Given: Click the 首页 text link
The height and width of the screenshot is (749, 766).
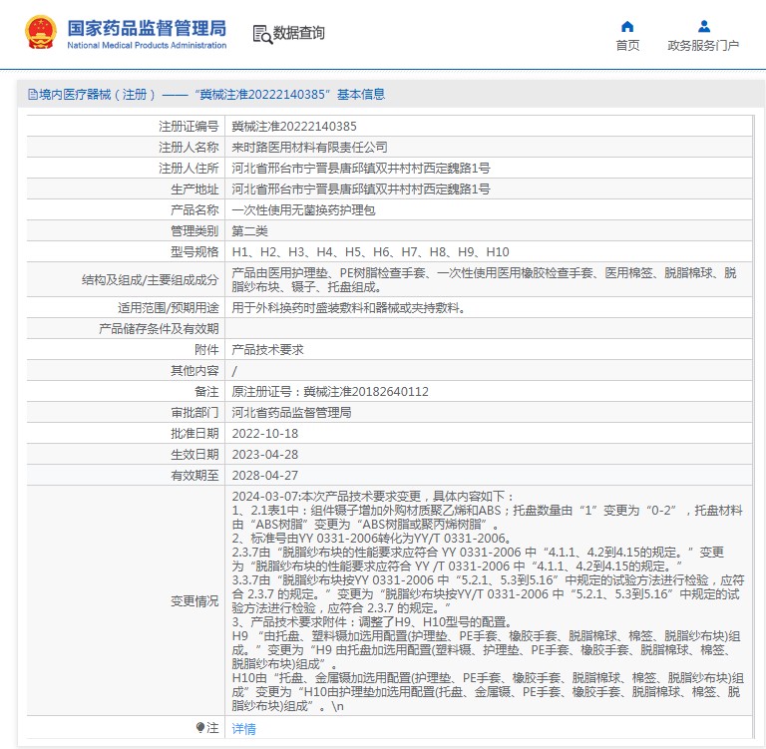Looking at the screenshot, I should click(627, 46).
